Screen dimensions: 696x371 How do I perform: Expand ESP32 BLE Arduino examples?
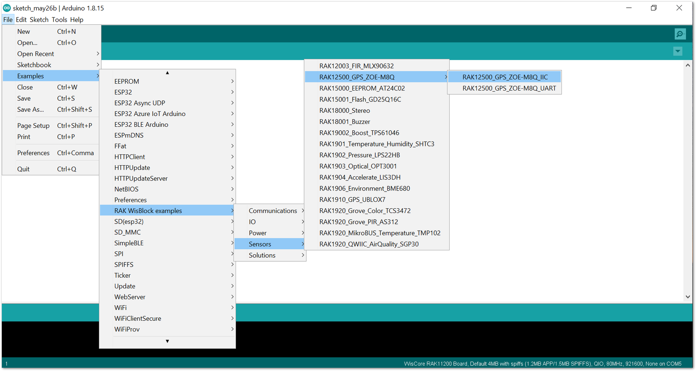tap(167, 125)
